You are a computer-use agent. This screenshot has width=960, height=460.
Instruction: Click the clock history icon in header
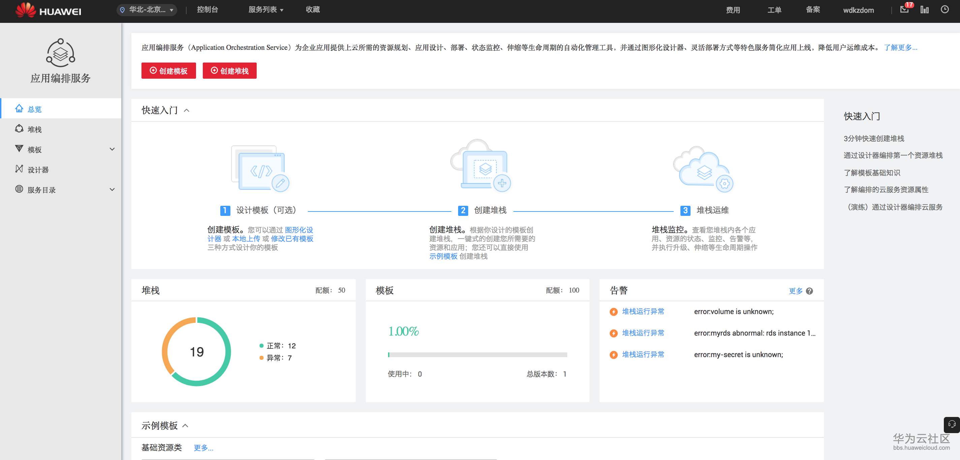(945, 10)
